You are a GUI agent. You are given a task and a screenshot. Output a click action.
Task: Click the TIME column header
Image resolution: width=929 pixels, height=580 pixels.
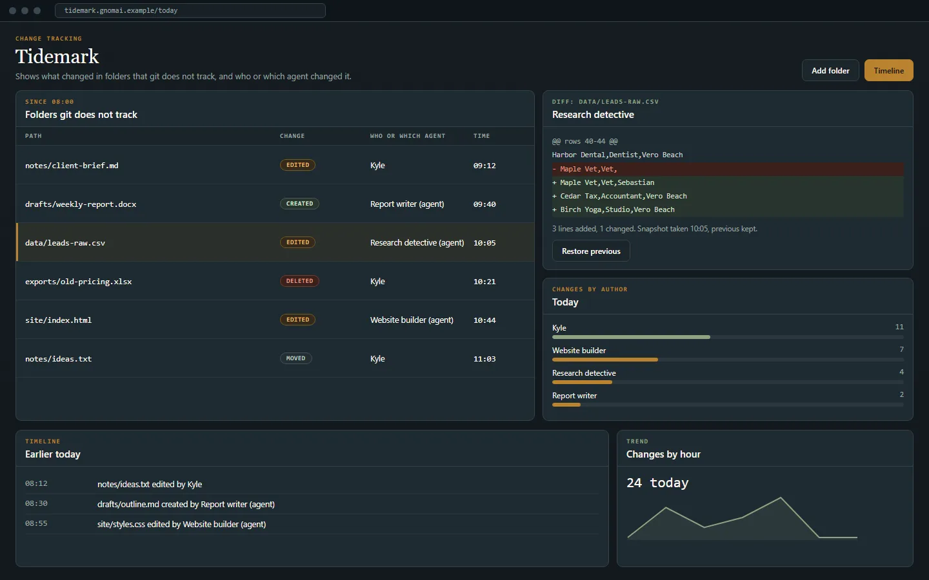click(x=481, y=136)
